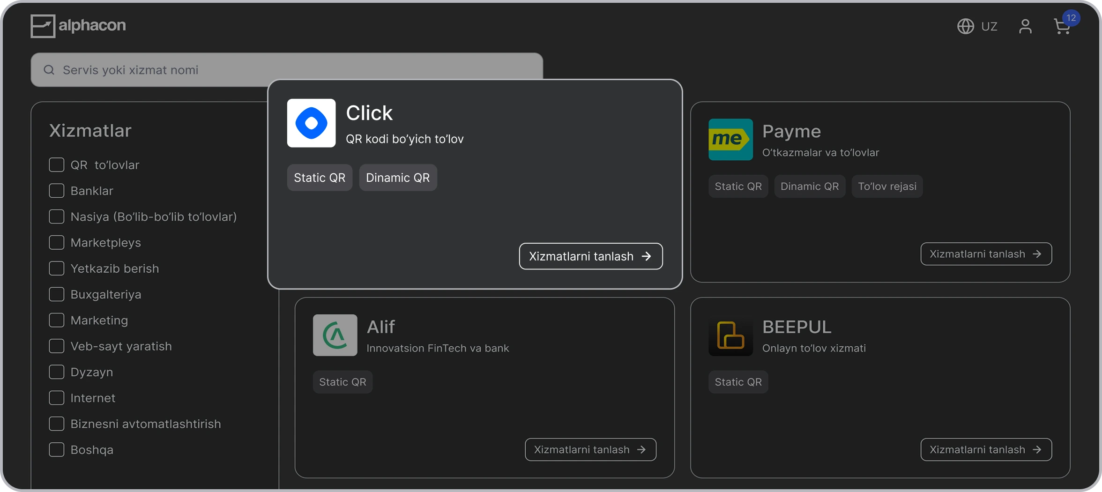Select To'lov rejasi tag on Payme card
Viewport: 1102px width, 492px height.
click(x=887, y=186)
